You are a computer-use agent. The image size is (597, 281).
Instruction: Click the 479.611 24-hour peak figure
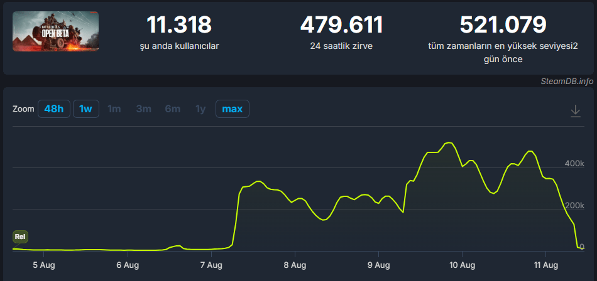coord(341,25)
